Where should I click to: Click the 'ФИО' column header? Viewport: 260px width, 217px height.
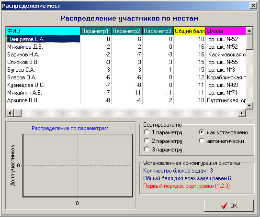click(x=43, y=31)
